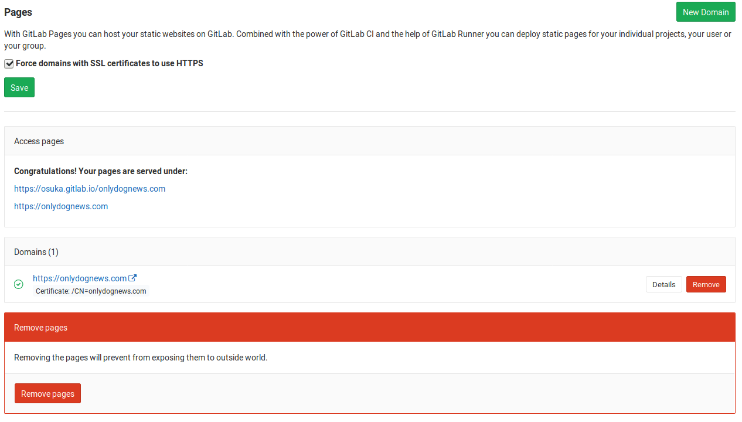Click the 'Removing the pages' warning text
Screen dimensions: 742x422
[x=141, y=357]
